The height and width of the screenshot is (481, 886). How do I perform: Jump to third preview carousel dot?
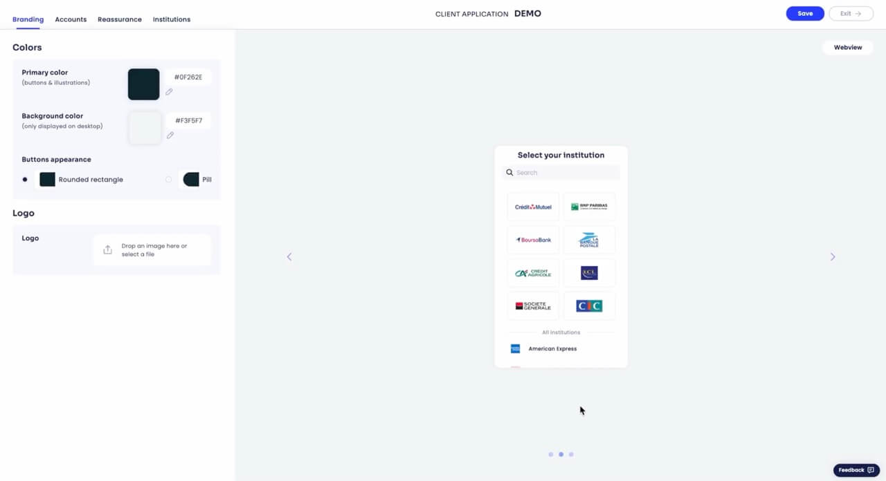(571, 455)
